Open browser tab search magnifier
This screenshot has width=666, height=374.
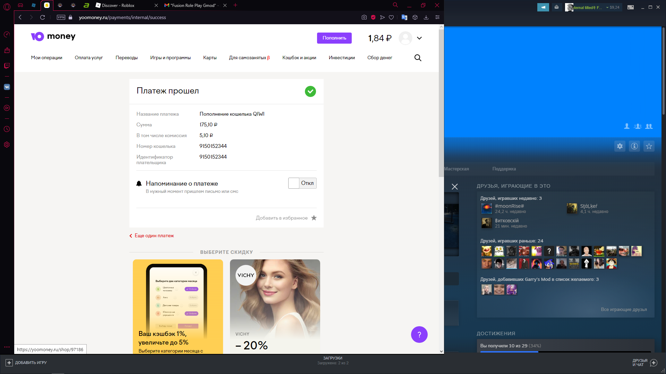pyautogui.click(x=395, y=5)
